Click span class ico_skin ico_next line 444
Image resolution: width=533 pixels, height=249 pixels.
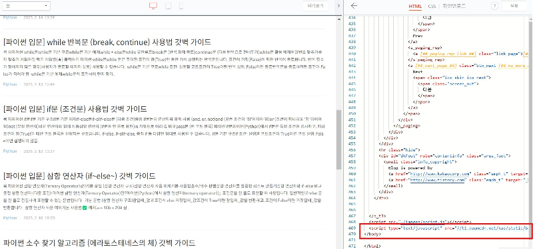point(452,78)
